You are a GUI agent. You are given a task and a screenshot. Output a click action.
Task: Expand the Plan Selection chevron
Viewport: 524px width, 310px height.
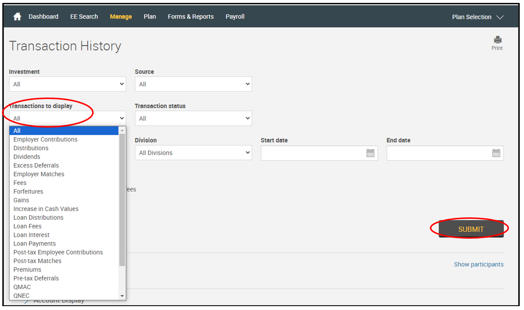[500, 17]
